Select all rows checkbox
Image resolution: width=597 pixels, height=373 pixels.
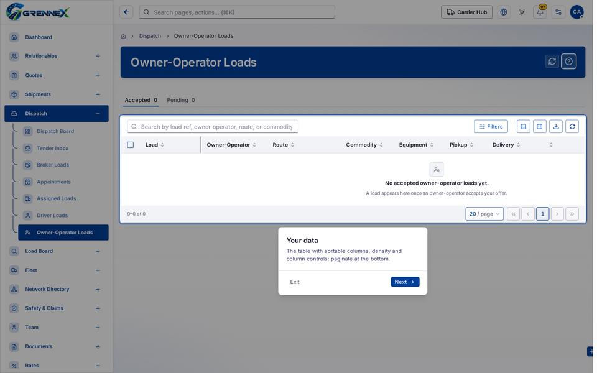pos(131,145)
